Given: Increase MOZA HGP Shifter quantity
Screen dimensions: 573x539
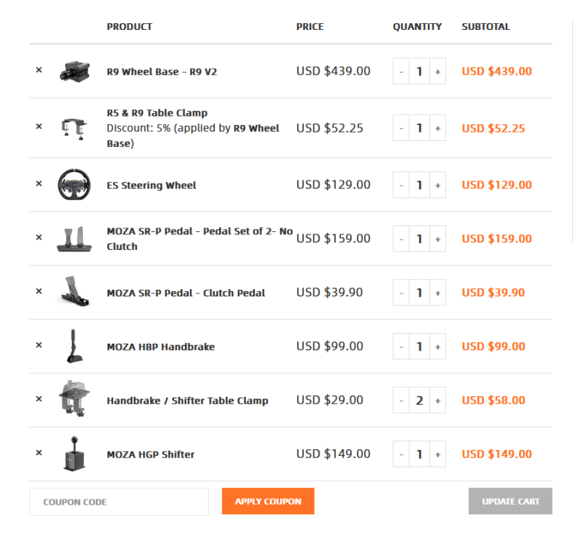Looking at the screenshot, I should 438,454.
